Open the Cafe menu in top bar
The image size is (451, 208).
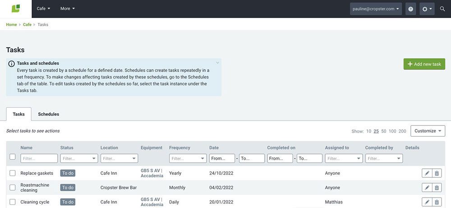(43, 9)
